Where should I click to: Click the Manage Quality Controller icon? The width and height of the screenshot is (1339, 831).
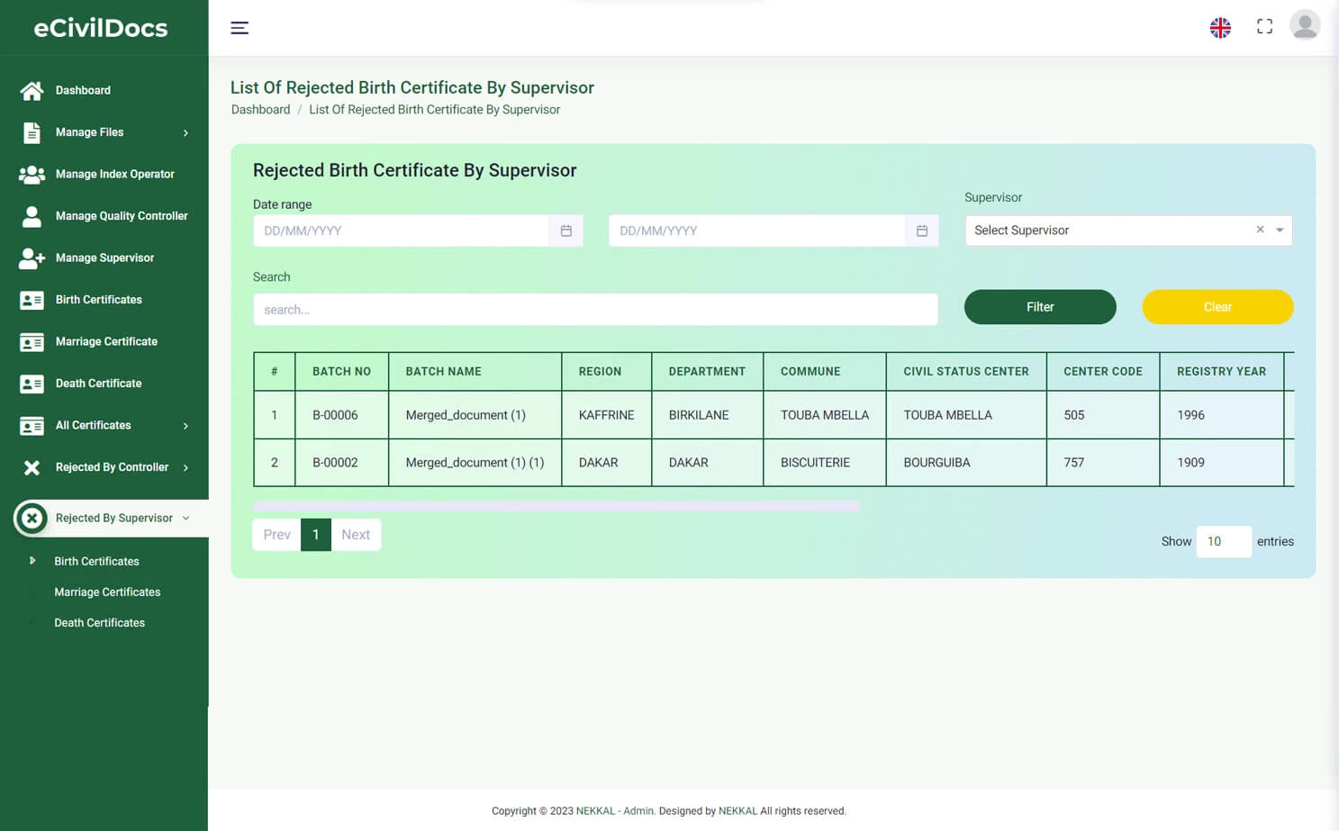click(32, 216)
